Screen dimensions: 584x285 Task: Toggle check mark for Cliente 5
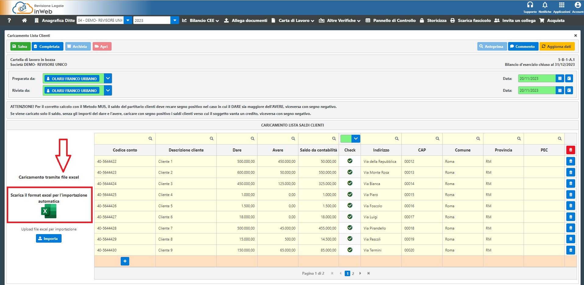click(x=350, y=205)
